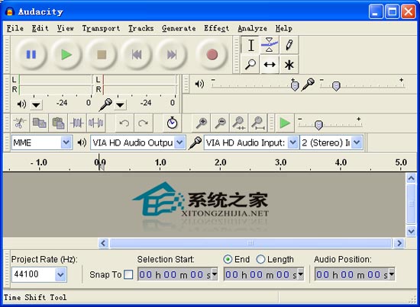Open the Transport menu
The width and height of the screenshot is (420, 307).
tap(101, 28)
